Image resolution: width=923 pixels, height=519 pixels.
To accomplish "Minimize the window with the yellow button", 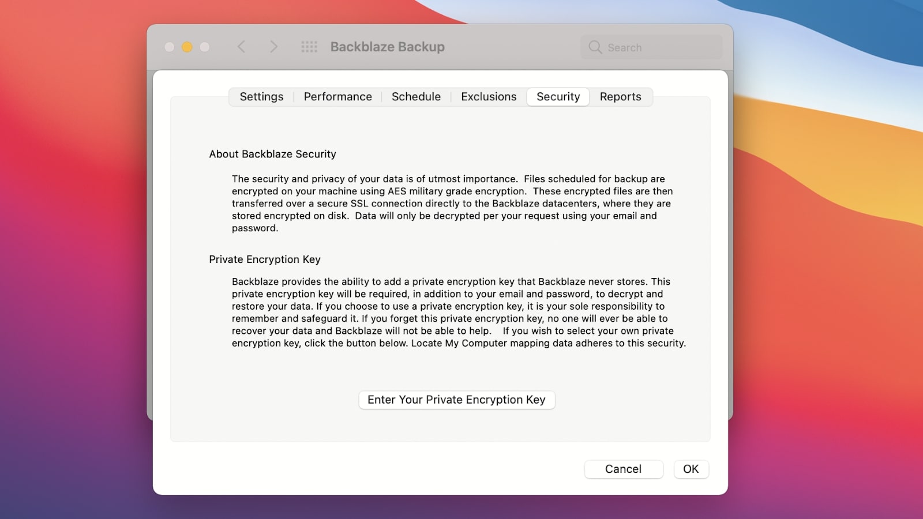I will pyautogui.click(x=186, y=47).
